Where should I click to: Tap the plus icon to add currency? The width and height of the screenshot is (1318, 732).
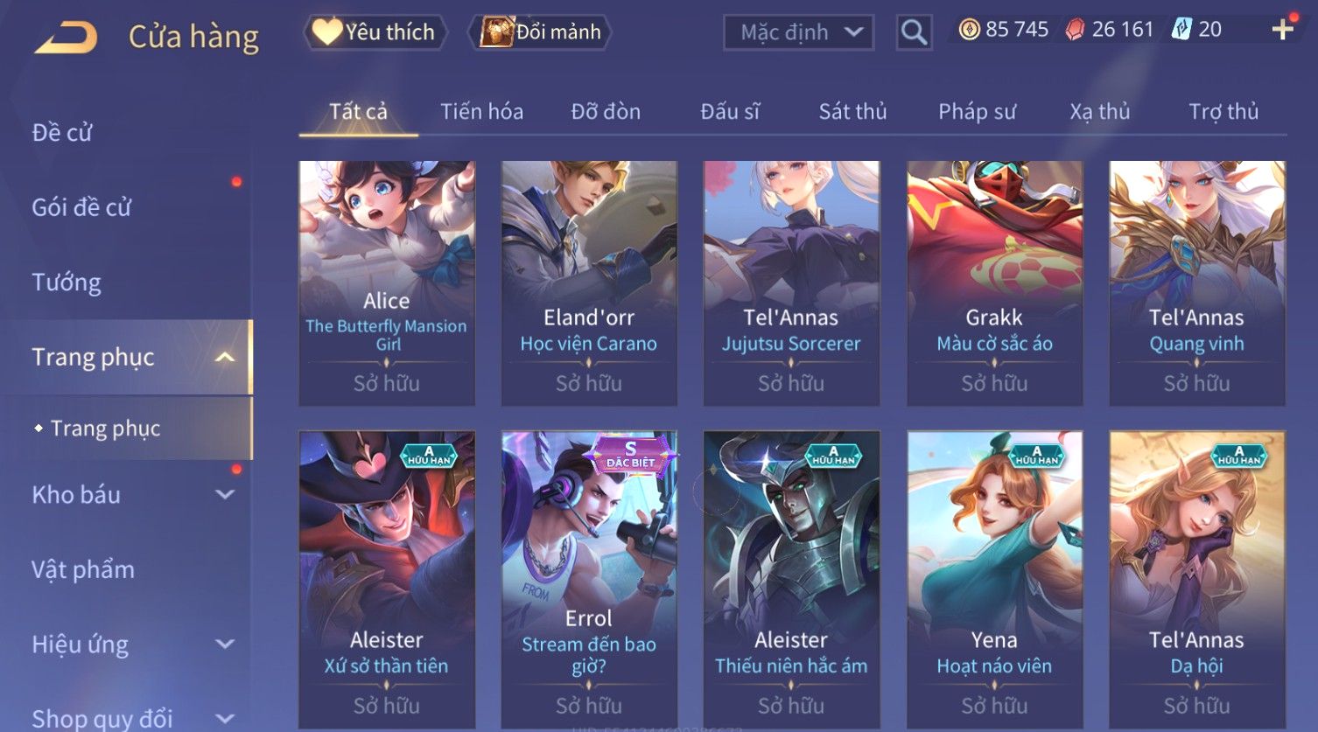[x=1283, y=30]
